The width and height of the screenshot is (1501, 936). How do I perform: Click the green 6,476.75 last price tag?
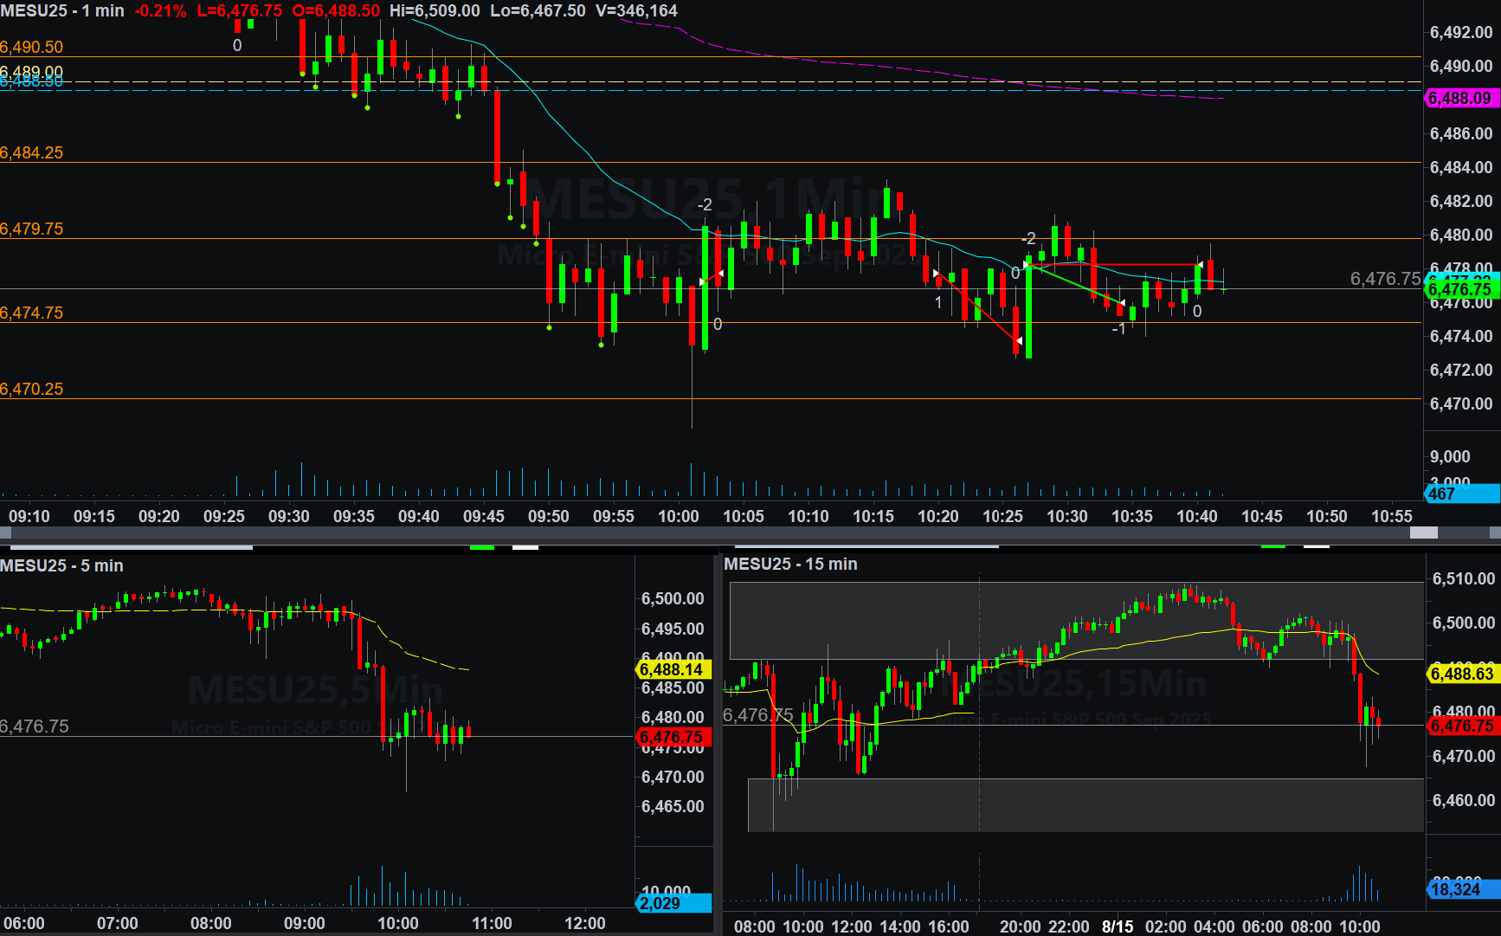click(x=1460, y=290)
